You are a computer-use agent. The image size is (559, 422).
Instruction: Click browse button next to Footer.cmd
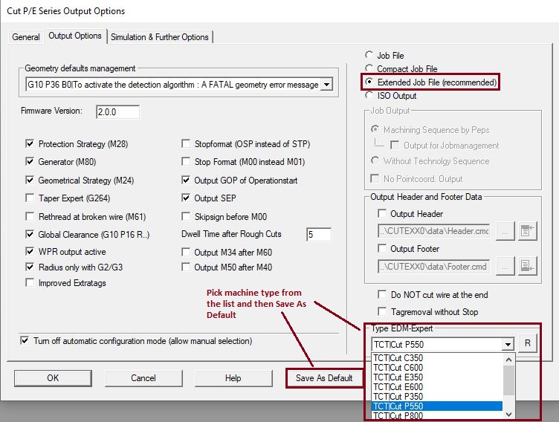pos(505,266)
